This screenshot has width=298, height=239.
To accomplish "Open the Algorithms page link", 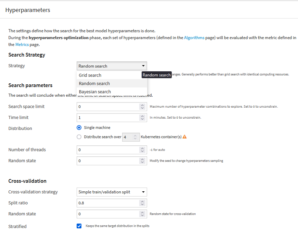I will (194, 37).
